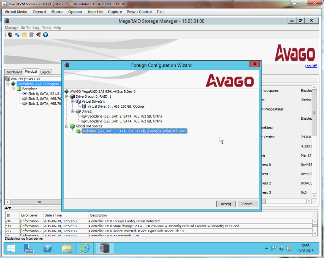The height and width of the screenshot is (258, 324).
Task: Click the Description column header in log
Action: click(x=98, y=215)
